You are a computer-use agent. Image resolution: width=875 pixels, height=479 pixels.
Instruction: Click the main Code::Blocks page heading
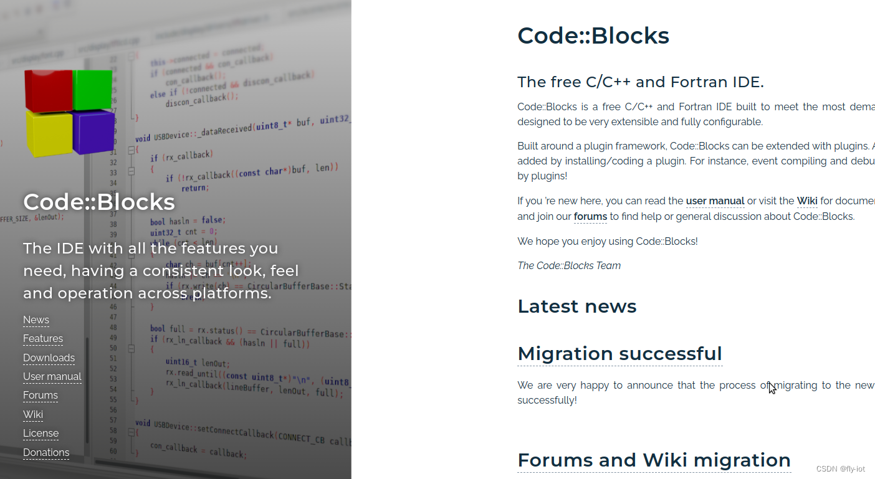(x=593, y=36)
